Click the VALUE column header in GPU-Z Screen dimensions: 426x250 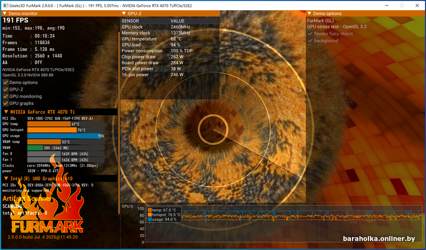click(x=177, y=21)
